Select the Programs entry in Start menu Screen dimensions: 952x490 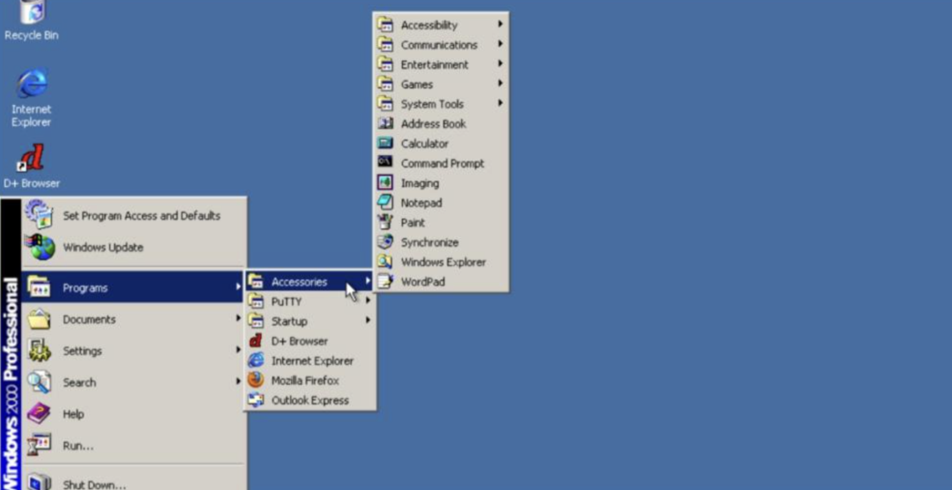[134, 287]
